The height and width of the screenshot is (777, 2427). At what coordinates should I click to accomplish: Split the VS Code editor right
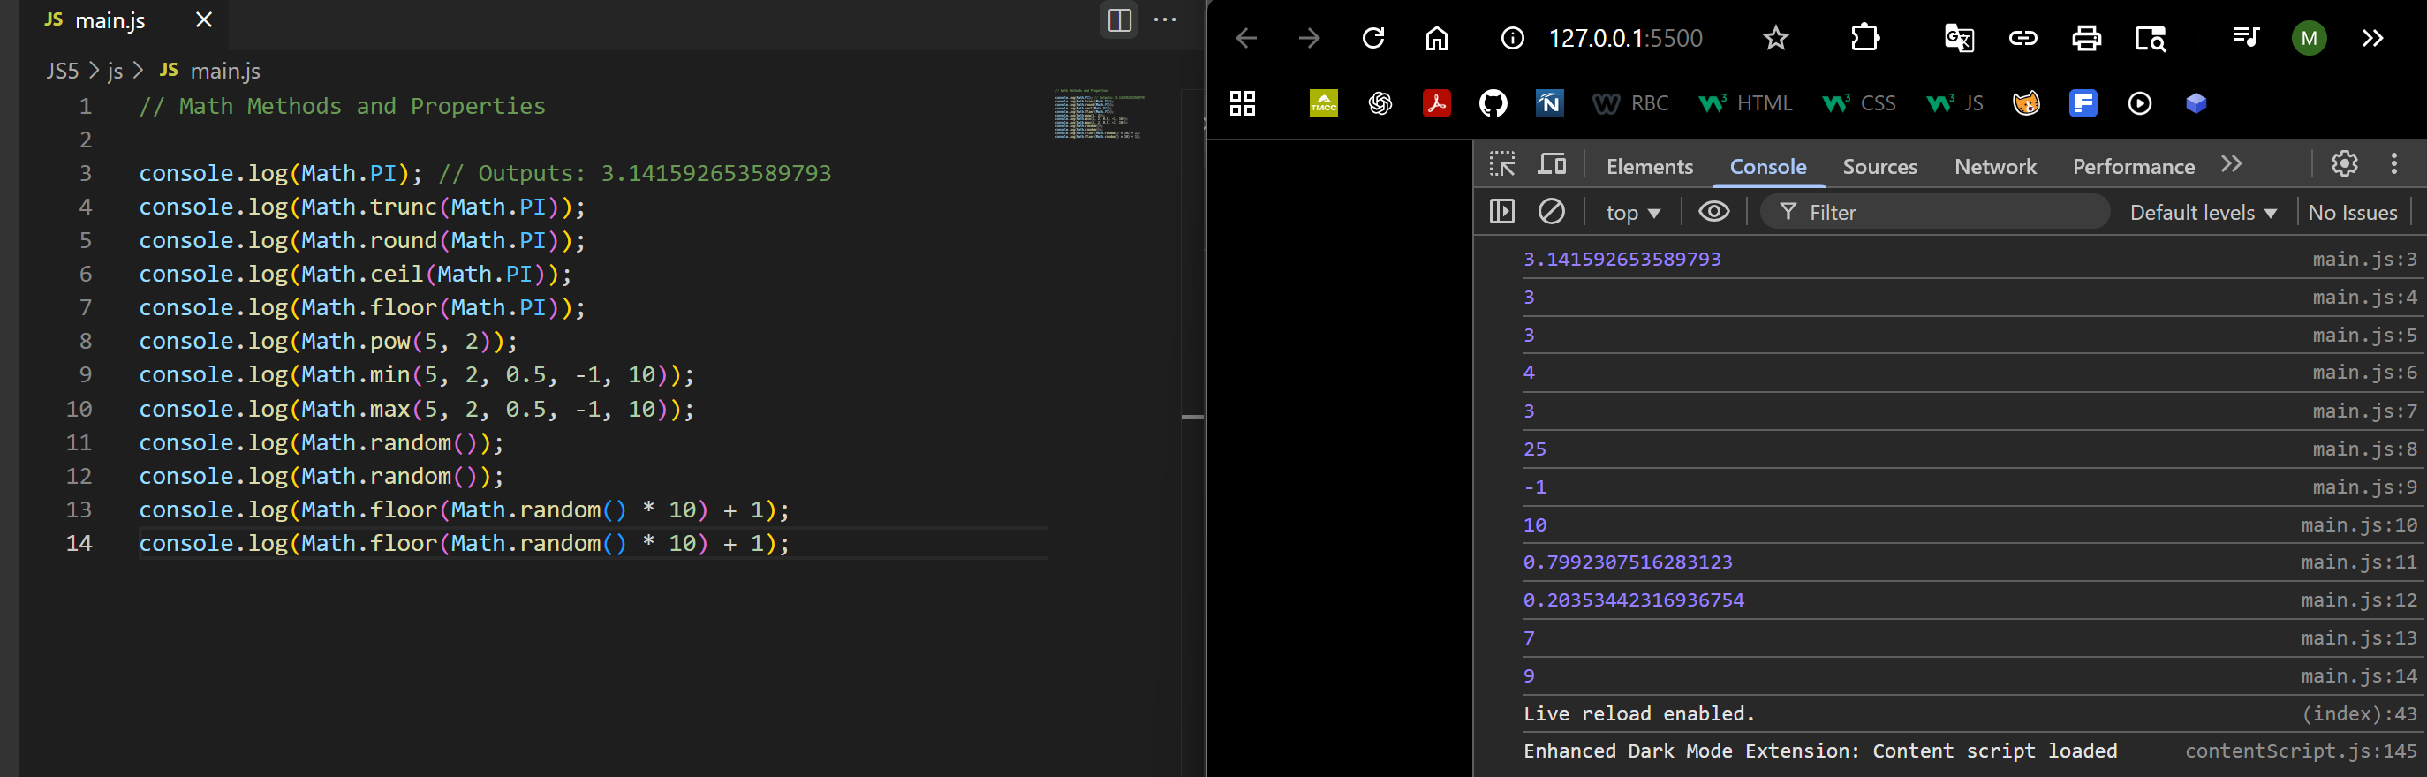(x=1119, y=19)
